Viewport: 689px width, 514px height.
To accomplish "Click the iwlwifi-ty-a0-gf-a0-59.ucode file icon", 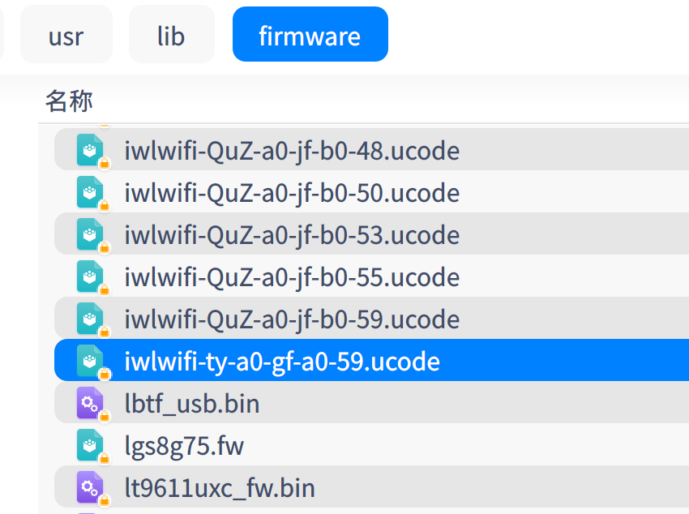I will tap(90, 361).
